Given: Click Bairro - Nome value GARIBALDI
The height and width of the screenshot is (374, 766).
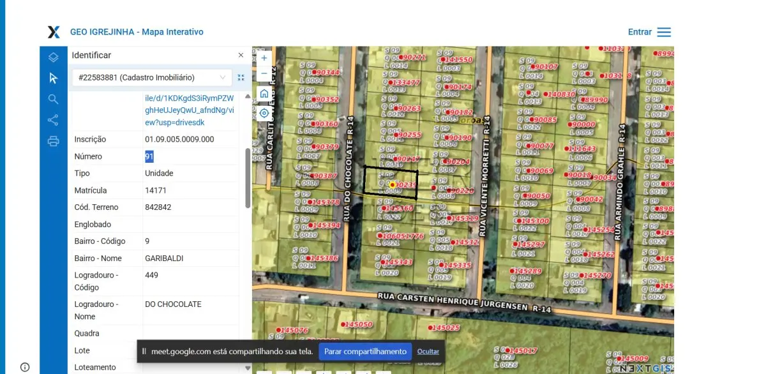Looking at the screenshot, I should 164,258.
